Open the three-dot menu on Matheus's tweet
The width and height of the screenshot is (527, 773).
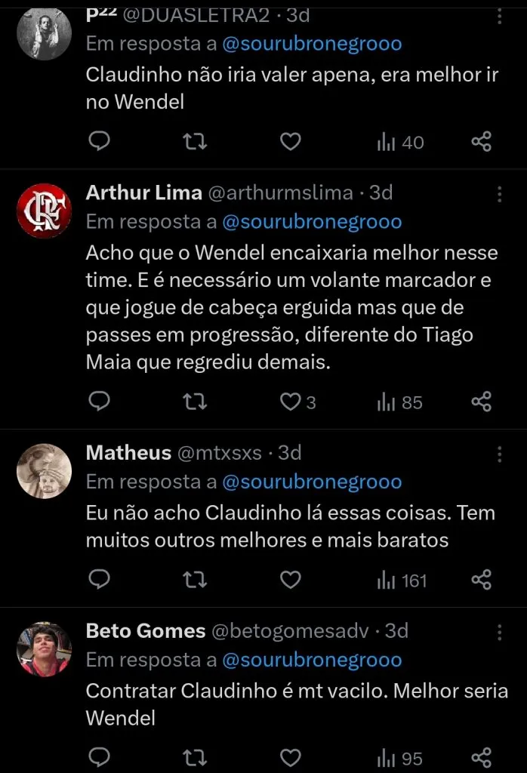499,453
